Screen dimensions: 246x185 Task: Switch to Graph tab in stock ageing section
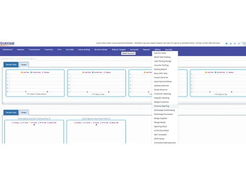coord(24,112)
